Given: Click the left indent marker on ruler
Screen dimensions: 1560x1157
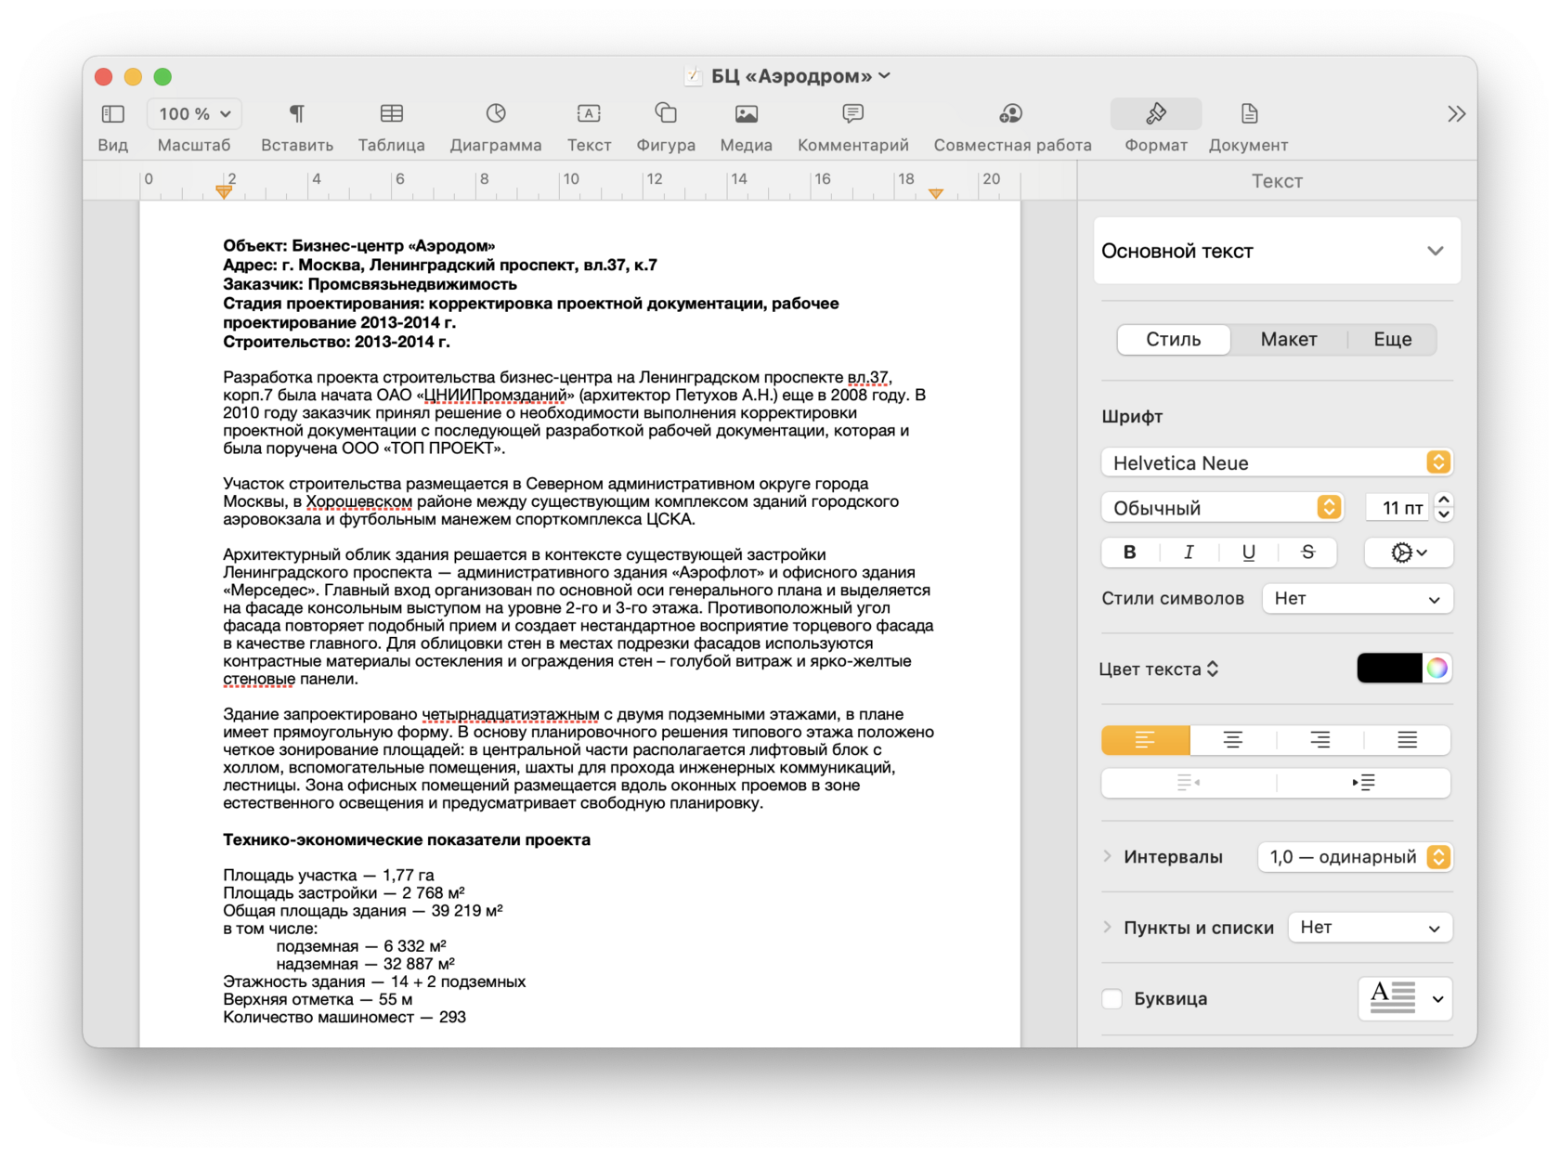Looking at the screenshot, I should 224,191.
